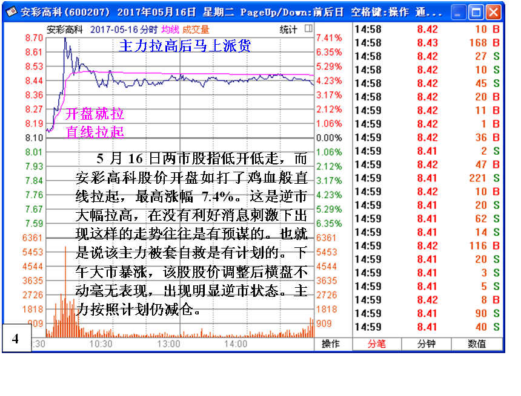Minimize the 安彩高科 window
The height and width of the screenshot is (396, 521).
coord(459,12)
